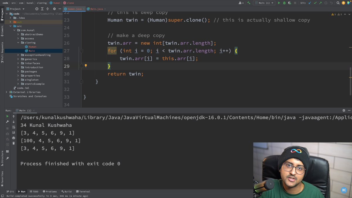352x198 pixels.
Task: Move down the stack trace using the down arrow
Action: (13, 122)
